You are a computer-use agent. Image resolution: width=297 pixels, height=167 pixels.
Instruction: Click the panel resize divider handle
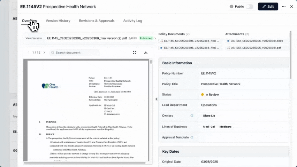[x=157, y=99]
